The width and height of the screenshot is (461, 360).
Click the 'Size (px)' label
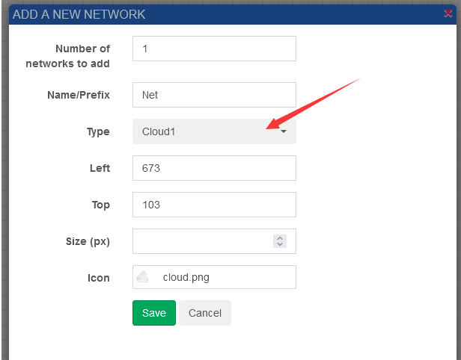(x=88, y=241)
